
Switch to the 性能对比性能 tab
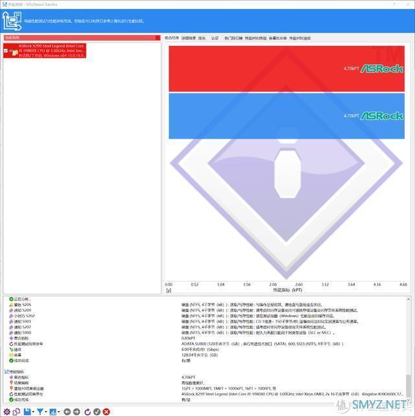click(x=255, y=38)
